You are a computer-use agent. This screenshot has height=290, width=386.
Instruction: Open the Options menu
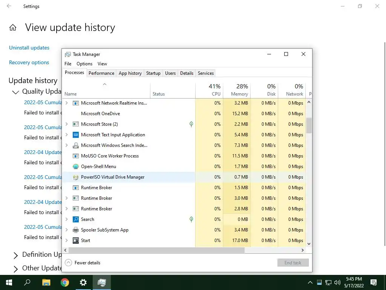point(84,63)
